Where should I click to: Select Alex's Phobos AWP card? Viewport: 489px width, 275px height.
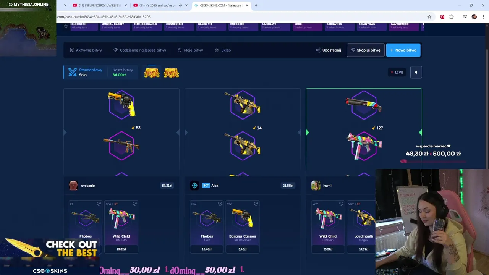tap(207, 226)
